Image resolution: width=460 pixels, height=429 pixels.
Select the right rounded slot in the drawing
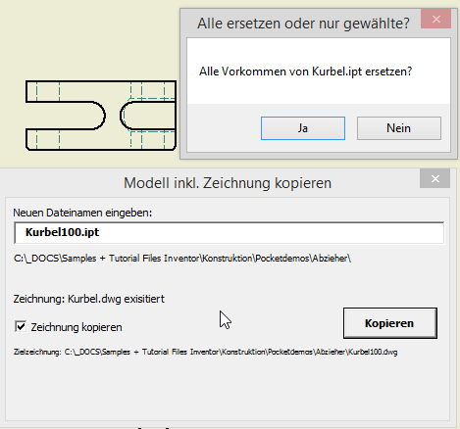(148, 116)
